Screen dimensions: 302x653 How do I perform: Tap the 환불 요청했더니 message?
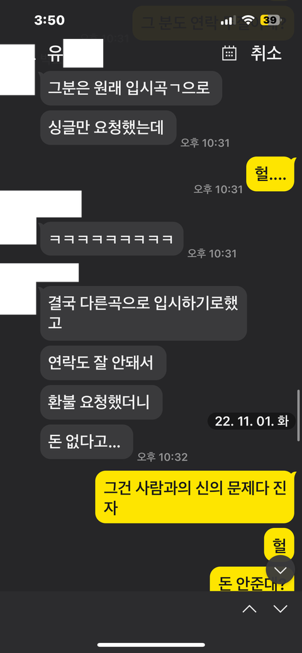pos(101,402)
